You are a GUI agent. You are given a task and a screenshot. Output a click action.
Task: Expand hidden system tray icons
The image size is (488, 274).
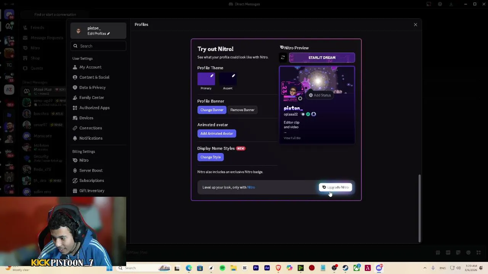[425, 268]
